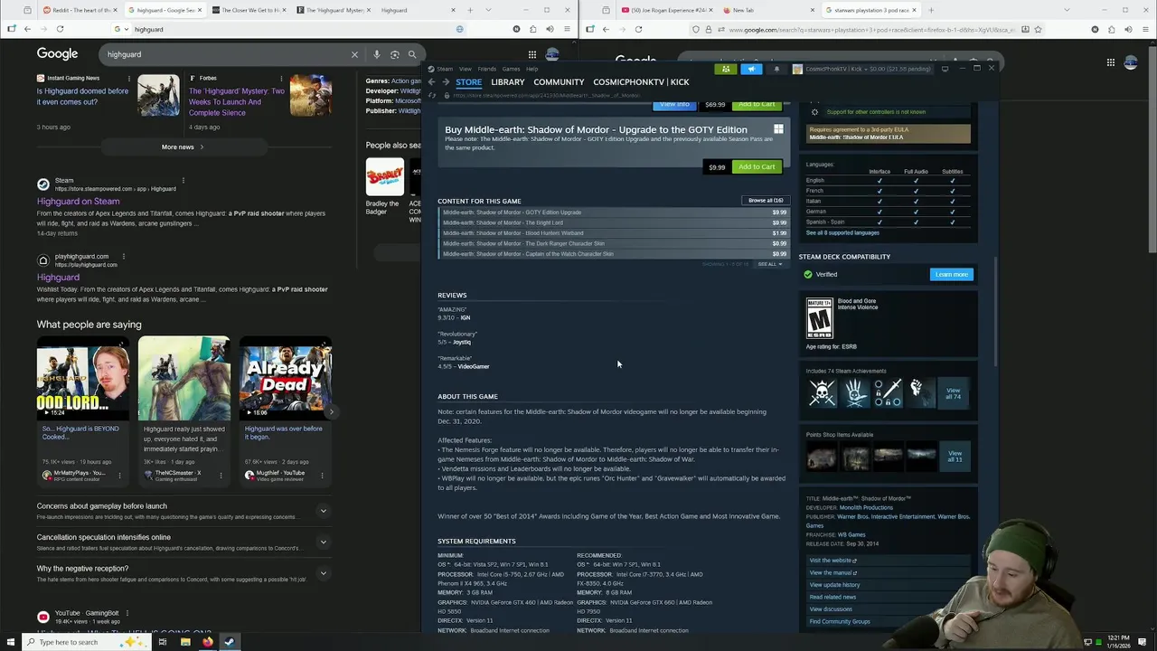Click the Windows Start button

[10, 642]
